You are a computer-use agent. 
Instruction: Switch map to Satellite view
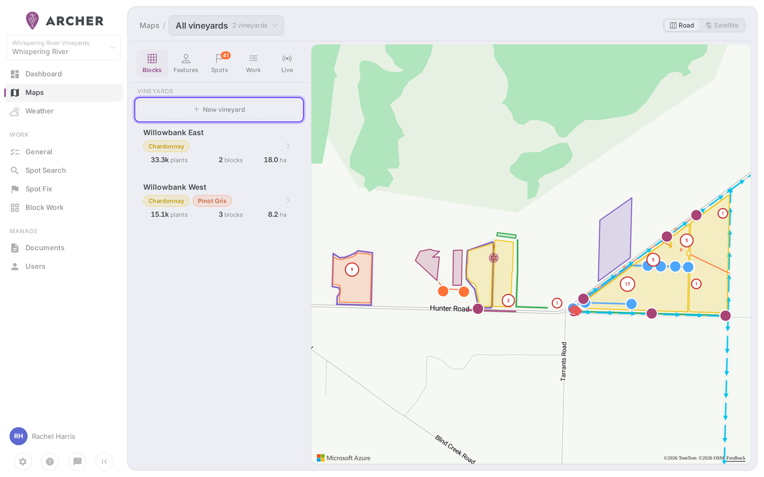[722, 25]
